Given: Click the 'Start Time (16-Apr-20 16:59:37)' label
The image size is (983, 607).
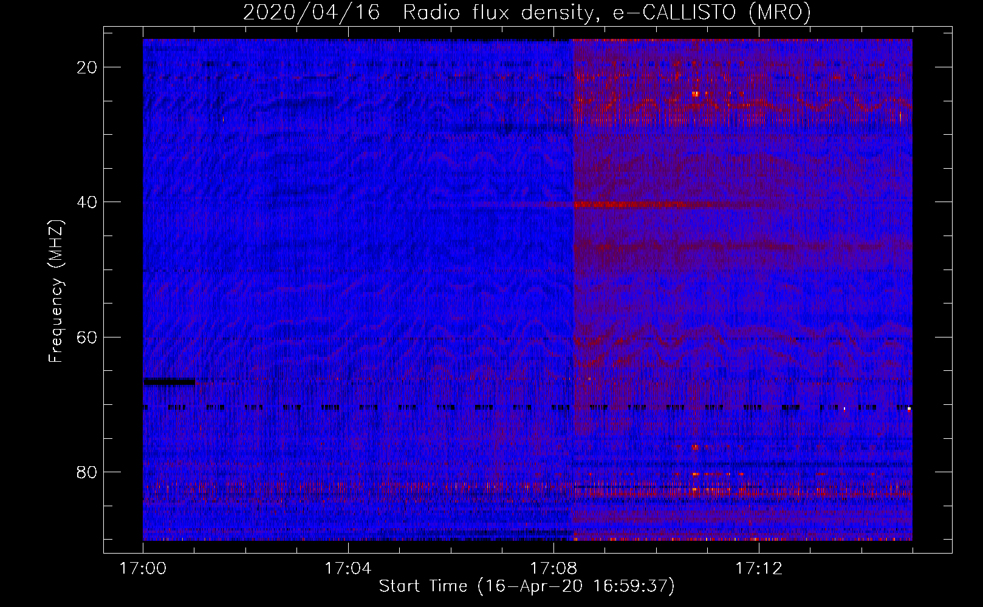Looking at the screenshot, I should [527, 586].
